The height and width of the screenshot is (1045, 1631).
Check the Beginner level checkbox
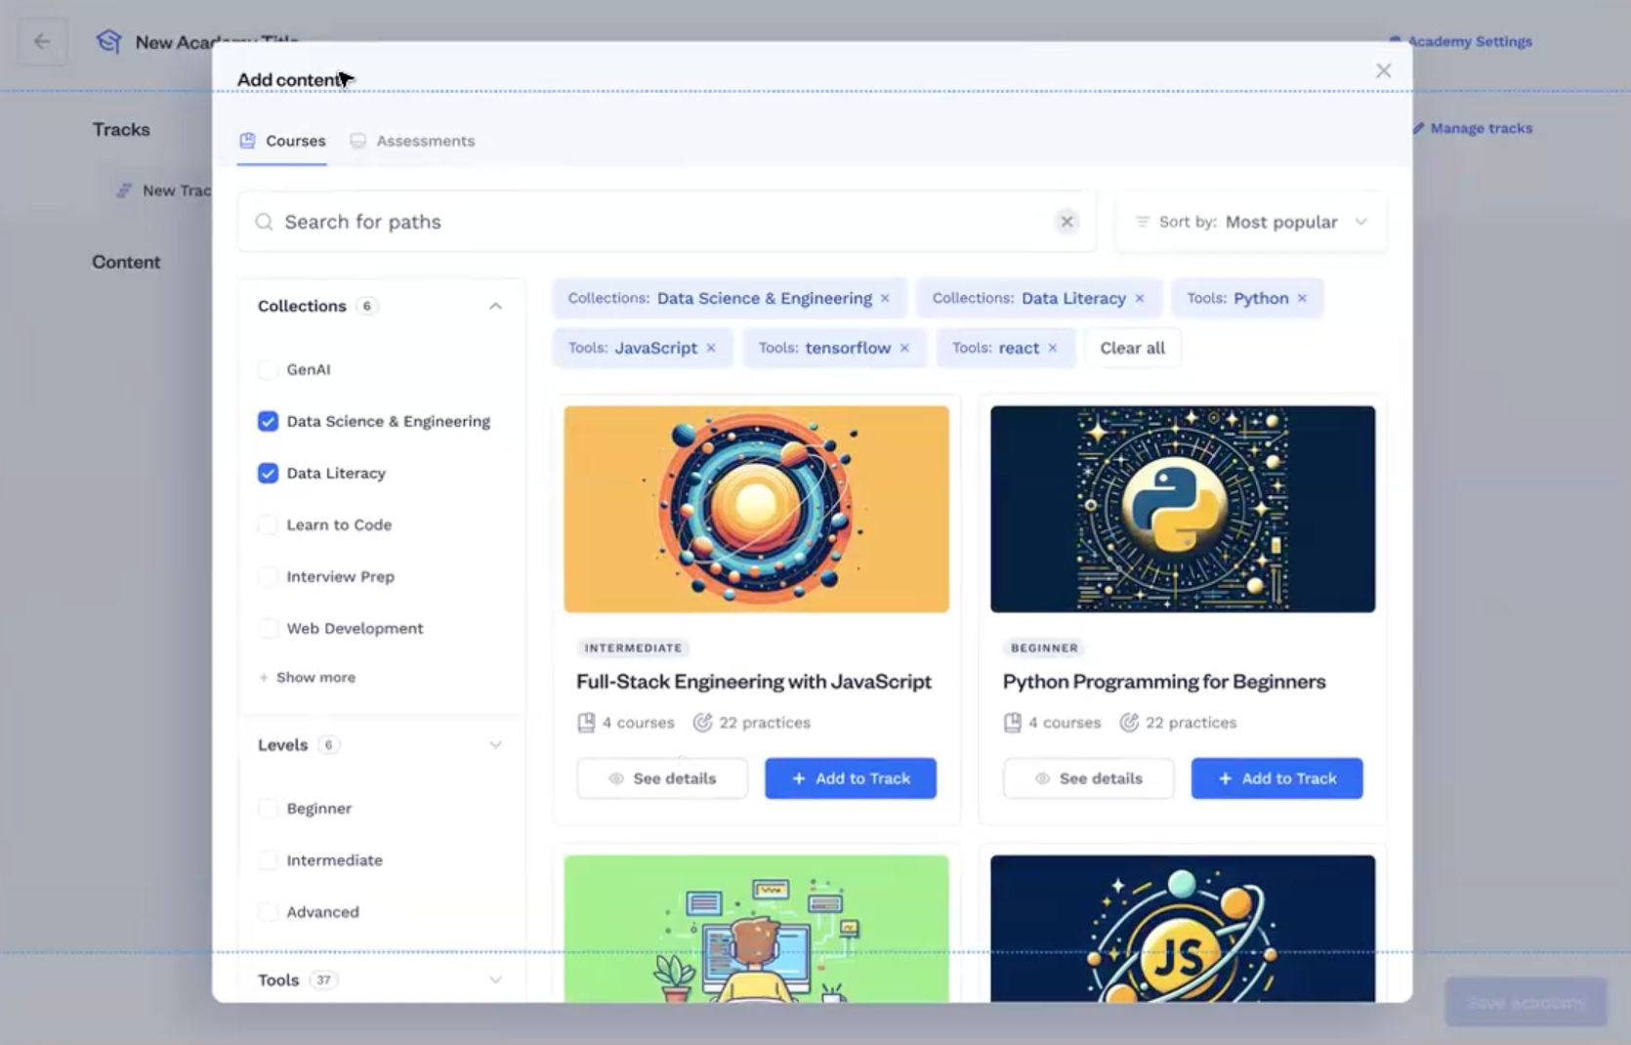269,808
